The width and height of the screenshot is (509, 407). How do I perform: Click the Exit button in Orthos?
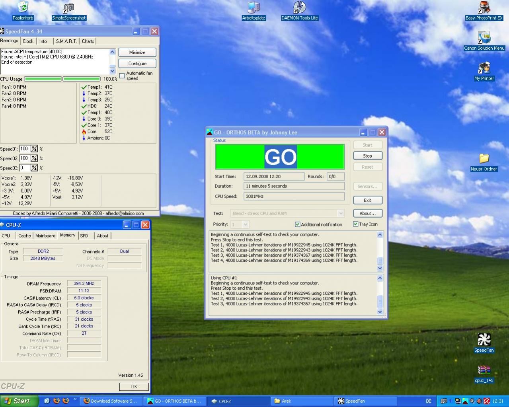click(367, 200)
